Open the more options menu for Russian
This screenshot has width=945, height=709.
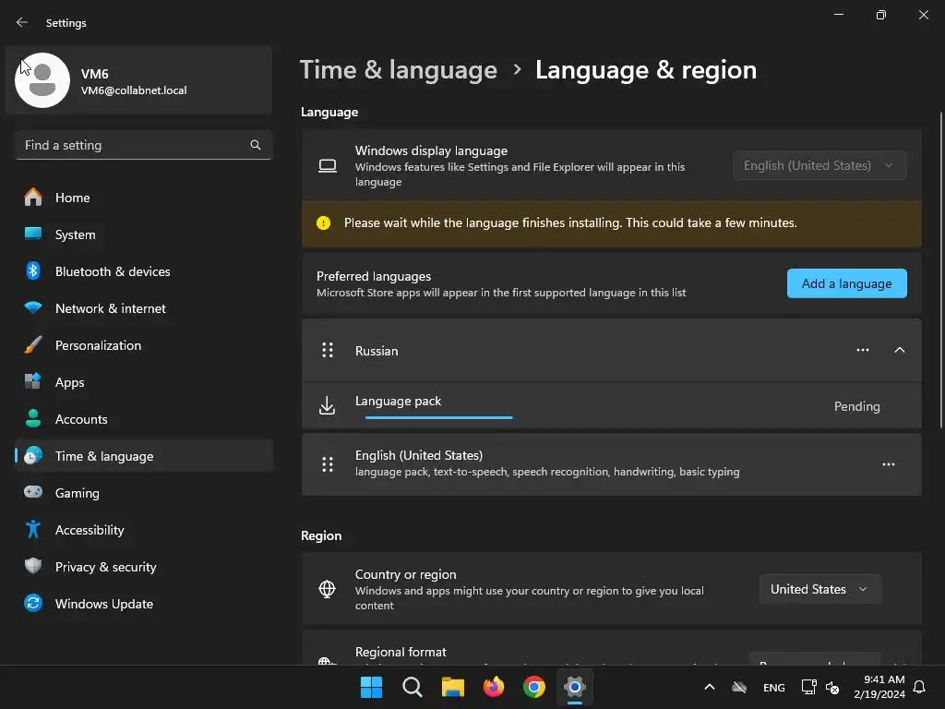(x=863, y=350)
